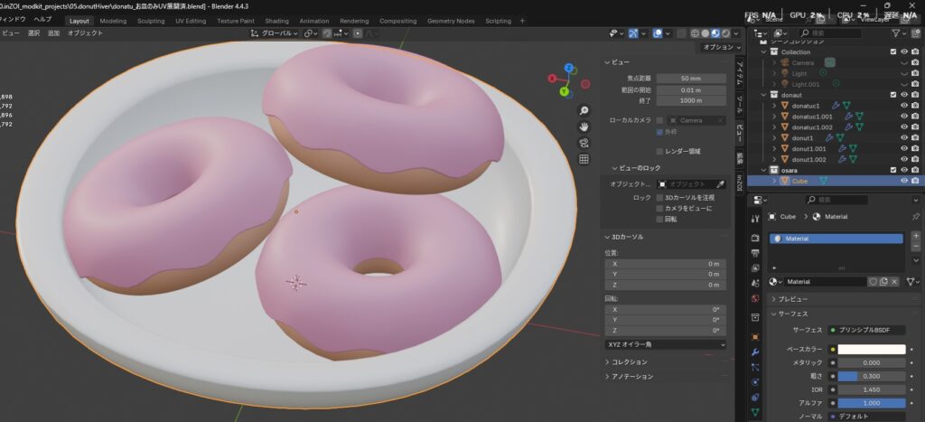Image resolution: width=925 pixels, height=422 pixels.
Task: Click the pin icon in properties header
Action: coord(916,217)
